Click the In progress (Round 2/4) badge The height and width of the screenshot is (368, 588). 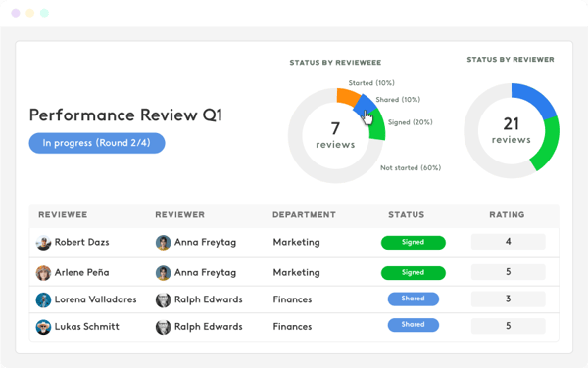[97, 143]
